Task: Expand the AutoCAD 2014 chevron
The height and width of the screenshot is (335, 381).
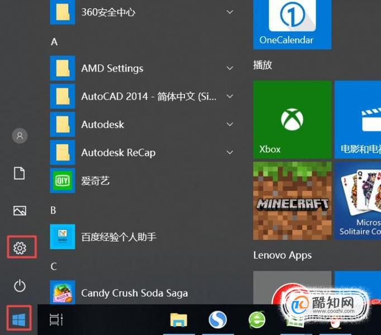Action: pos(230,96)
